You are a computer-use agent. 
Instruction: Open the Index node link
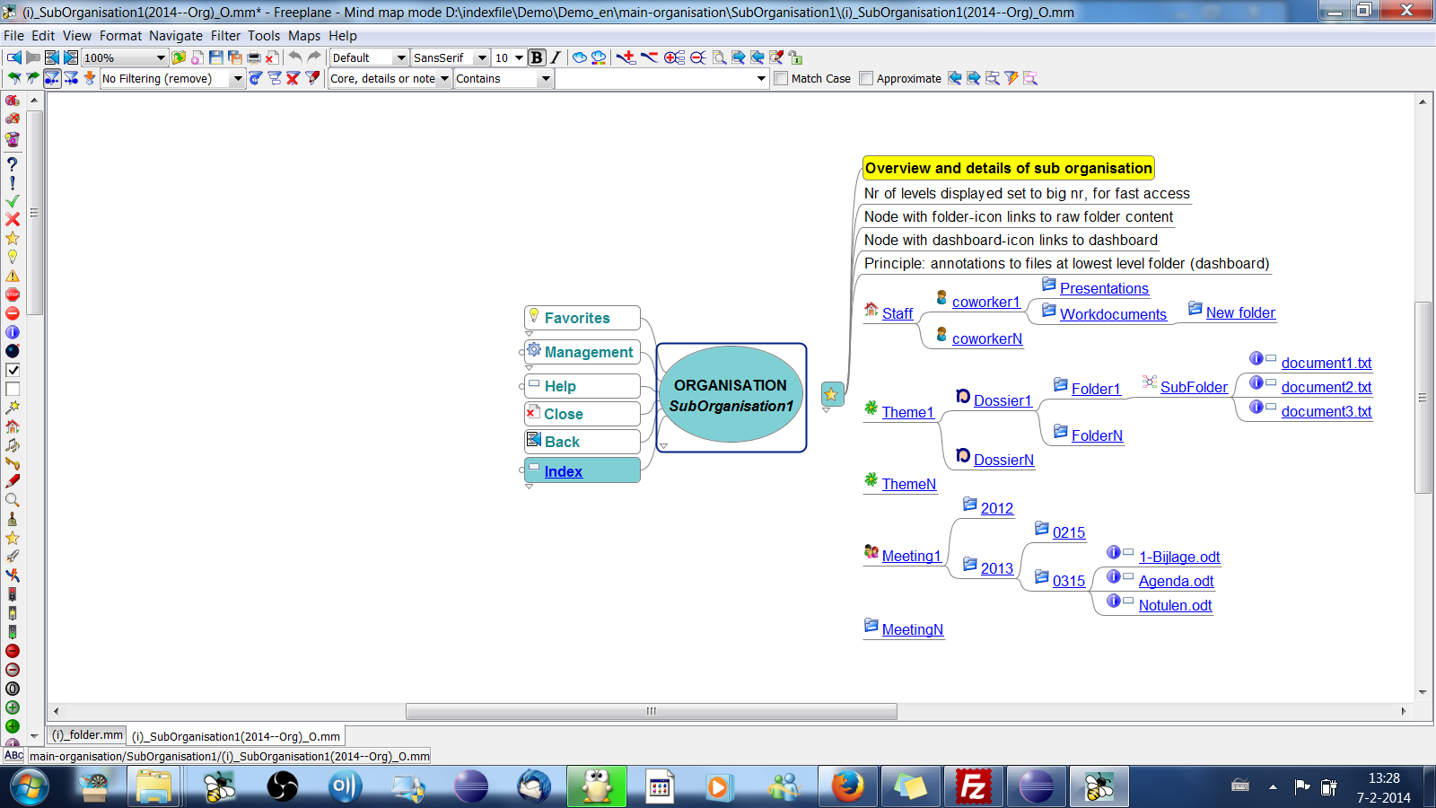[564, 470]
